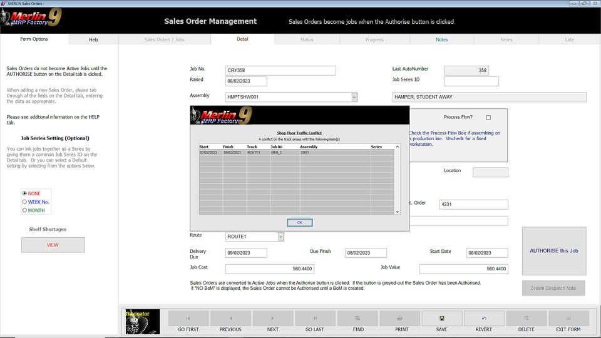
Task: Open the Help tab
Action: [x=93, y=39]
